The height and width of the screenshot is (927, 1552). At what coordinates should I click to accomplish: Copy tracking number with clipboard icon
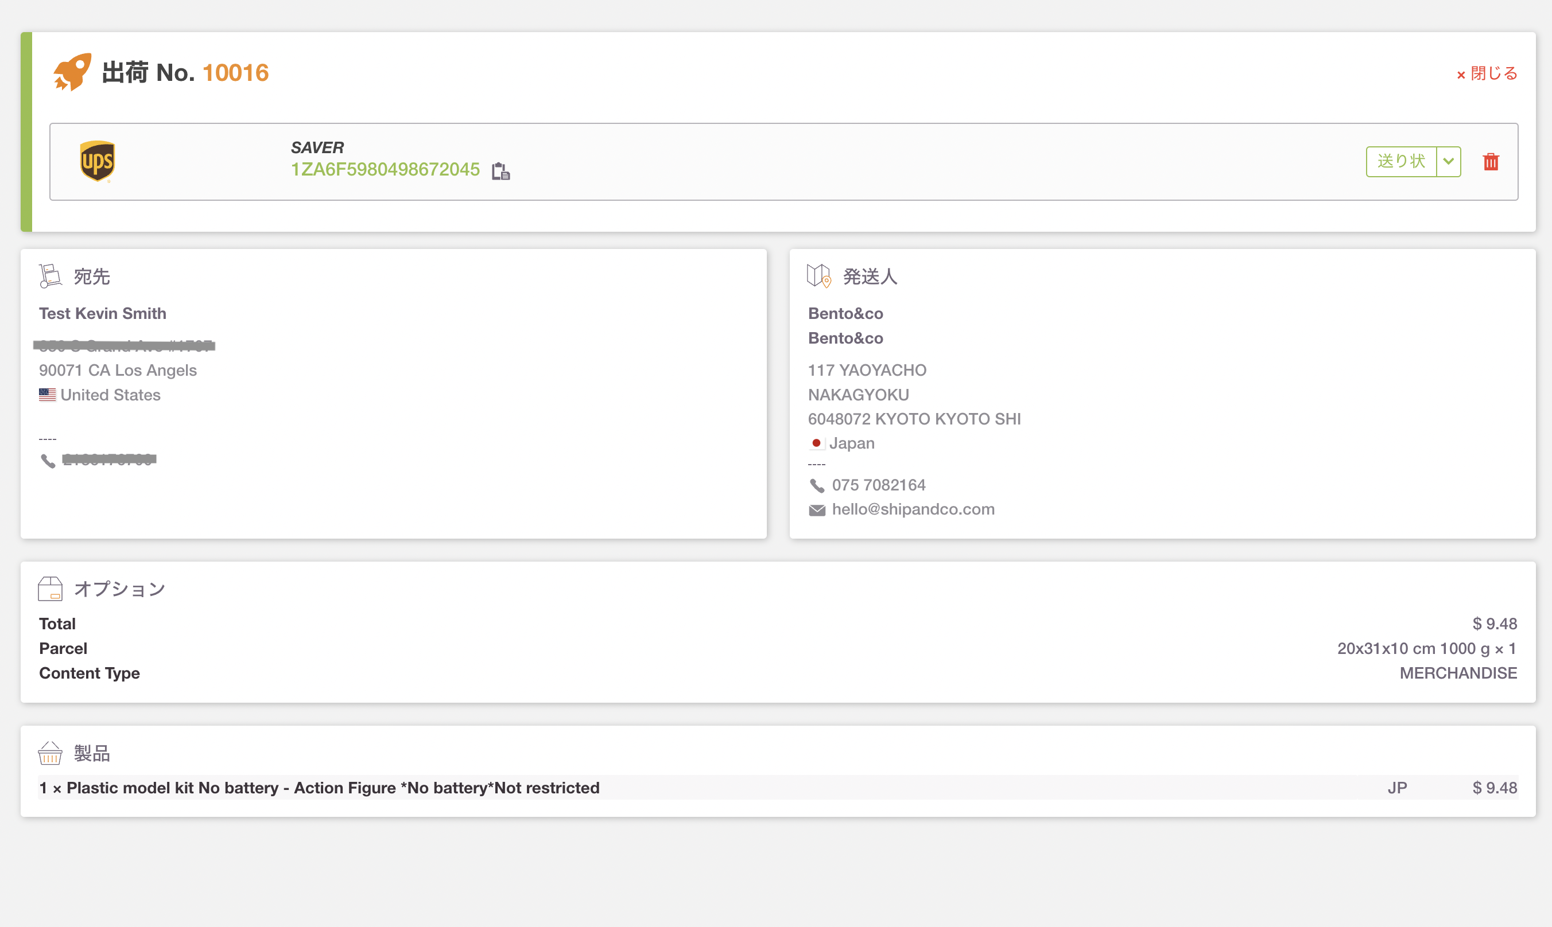[x=500, y=170]
